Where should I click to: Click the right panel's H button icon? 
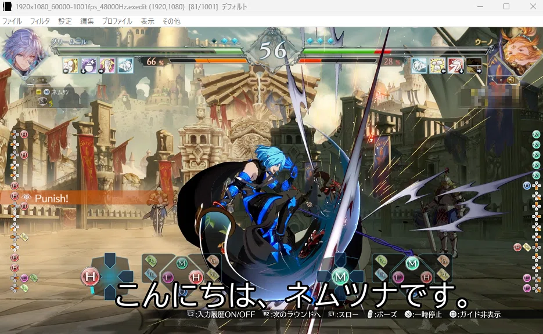[426, 277]
